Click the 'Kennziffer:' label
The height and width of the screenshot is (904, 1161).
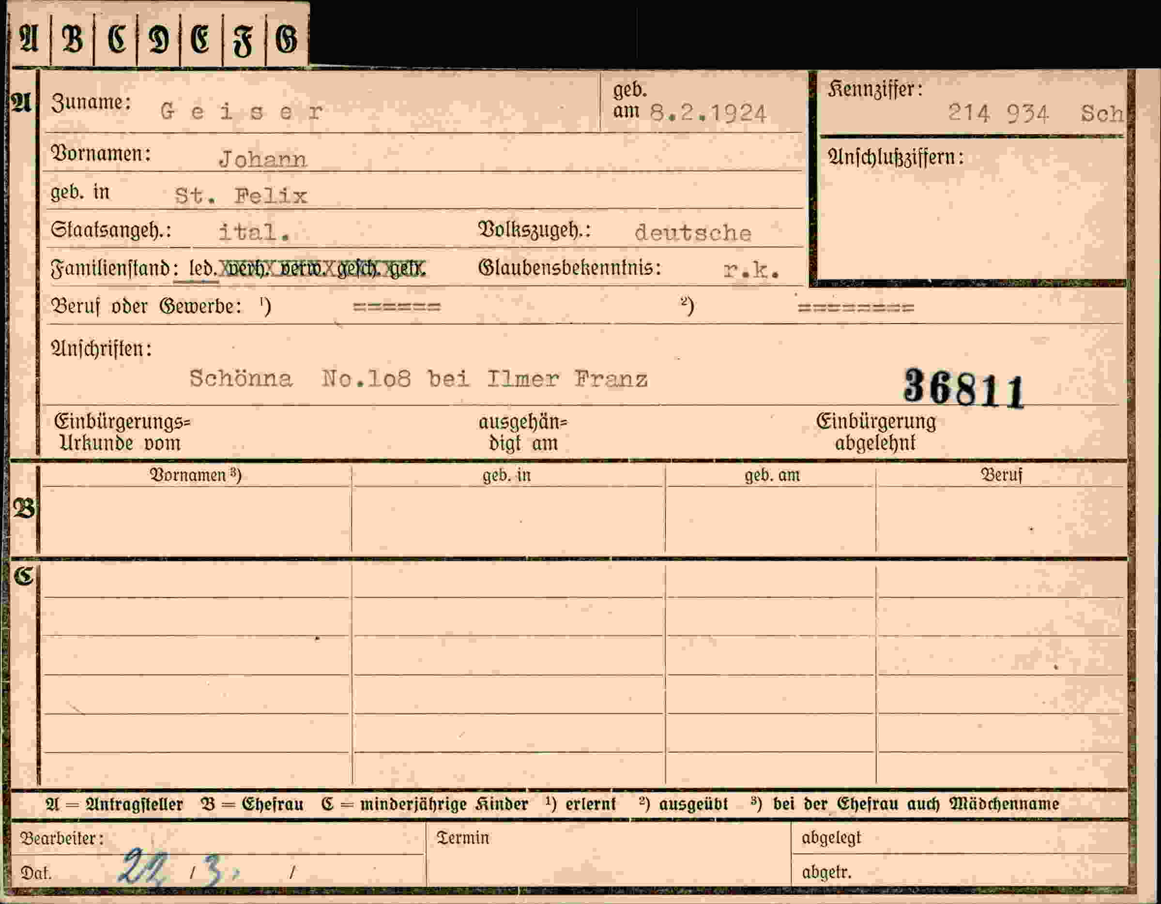(x=875, y=89)
